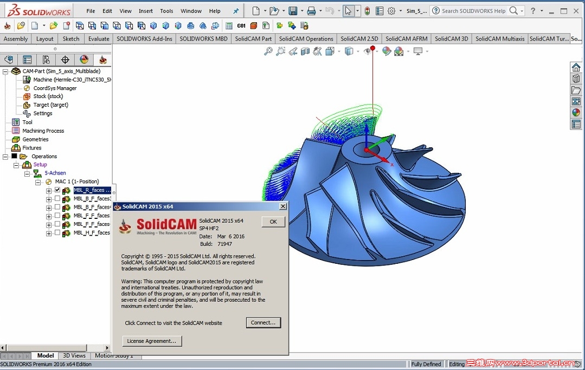The width and height of the screenshot is (585, 370).
Task: Switch to the FeatureManager design tree tab
Action: pos(9,60)
